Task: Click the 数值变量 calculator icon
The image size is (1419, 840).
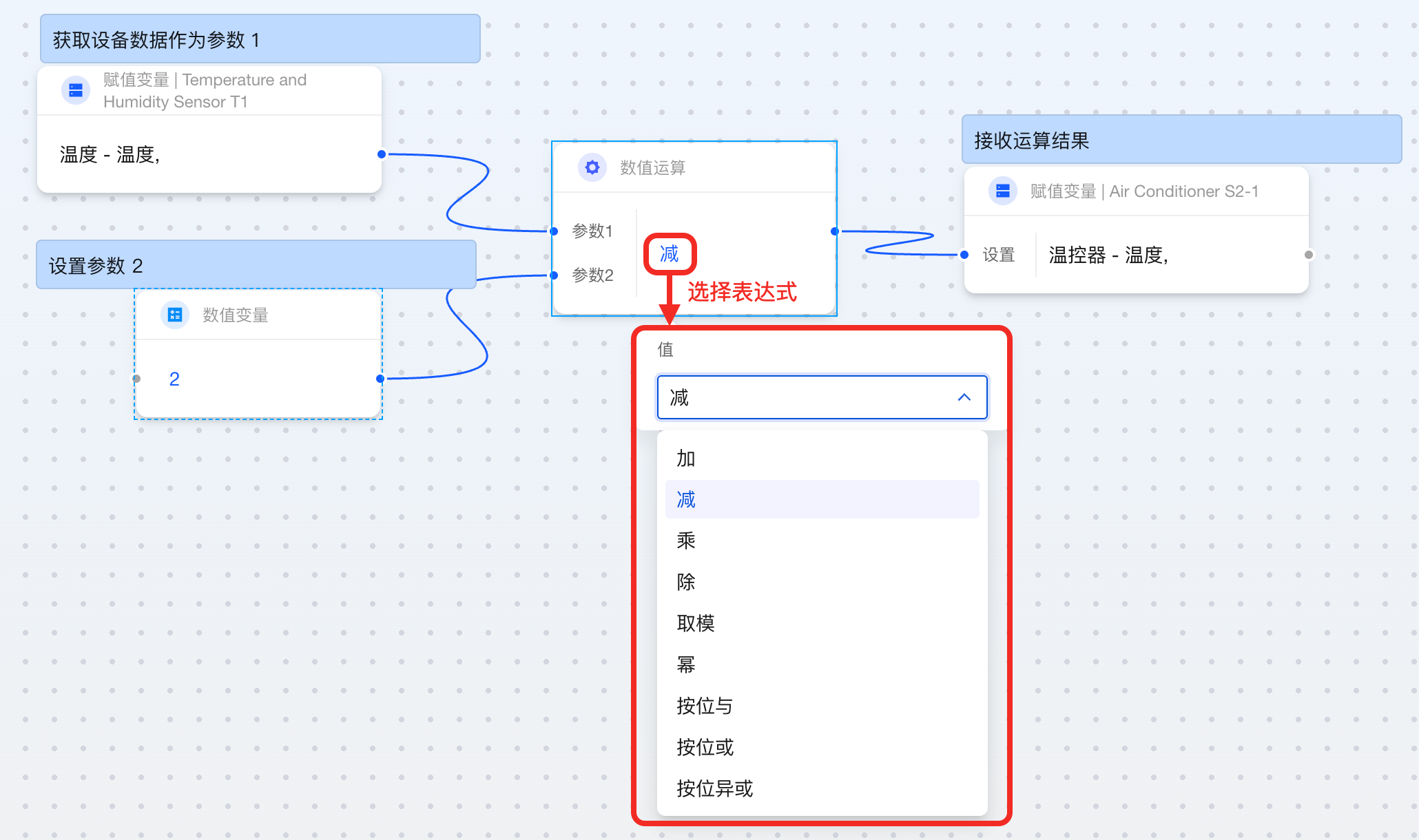Action: [x=175, y=315]
